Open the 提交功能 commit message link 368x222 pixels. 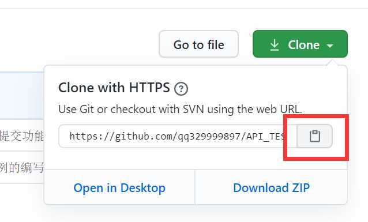22,136
